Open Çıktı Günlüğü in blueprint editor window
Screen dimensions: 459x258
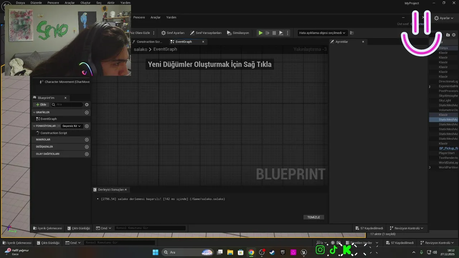pos(78,228)
